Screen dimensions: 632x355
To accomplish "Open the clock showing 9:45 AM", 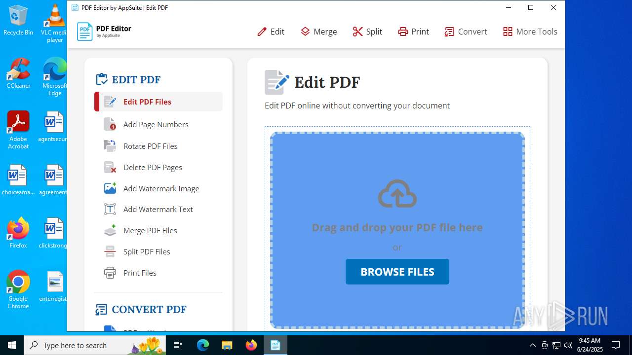I will [x=590, y=345].
